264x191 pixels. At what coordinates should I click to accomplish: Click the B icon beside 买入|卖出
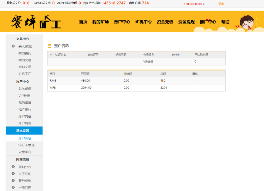tap(13, 46)
